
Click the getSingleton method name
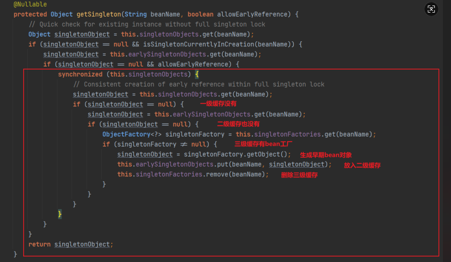point(99,15)
